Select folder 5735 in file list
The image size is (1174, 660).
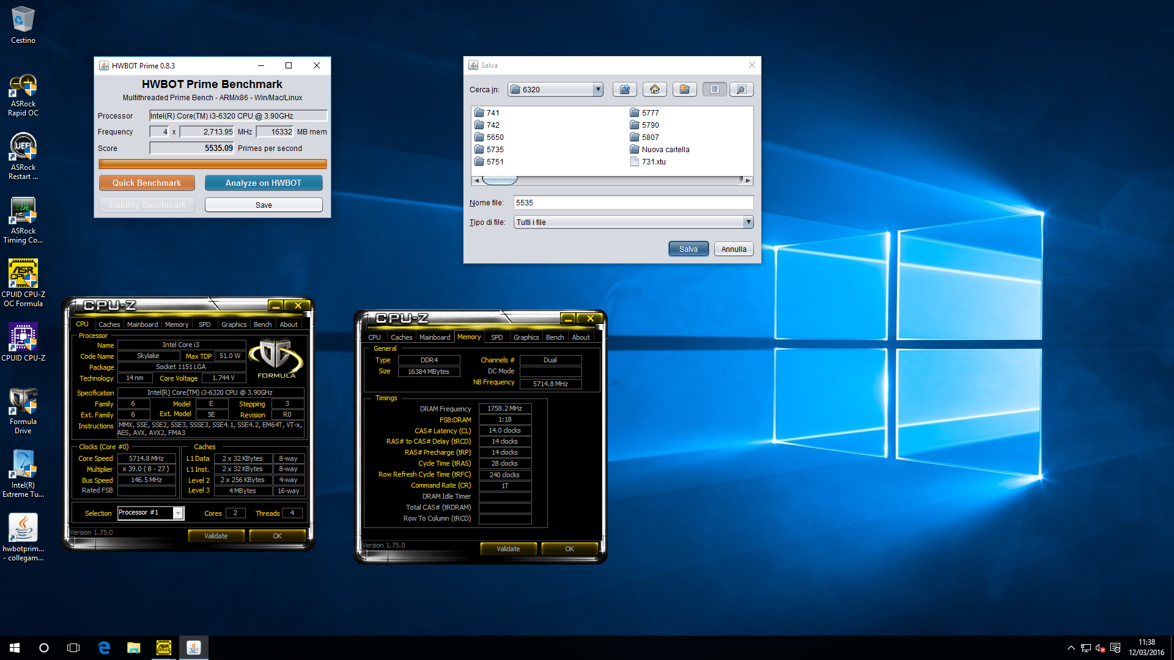[x=489, y=149]
